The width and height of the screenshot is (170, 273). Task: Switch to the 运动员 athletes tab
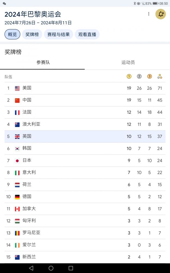coord(128,63)
